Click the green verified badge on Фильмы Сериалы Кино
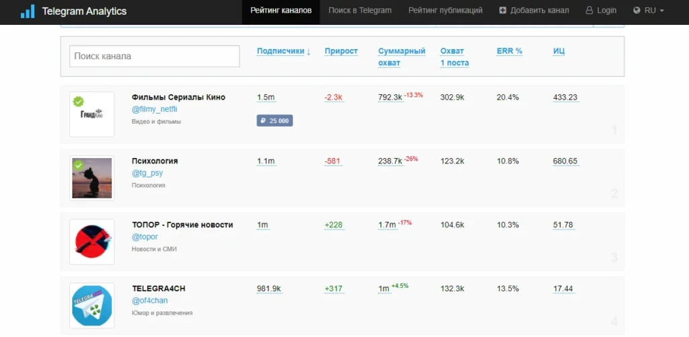Viewport: 689px width, 337px height. point(79,102)
